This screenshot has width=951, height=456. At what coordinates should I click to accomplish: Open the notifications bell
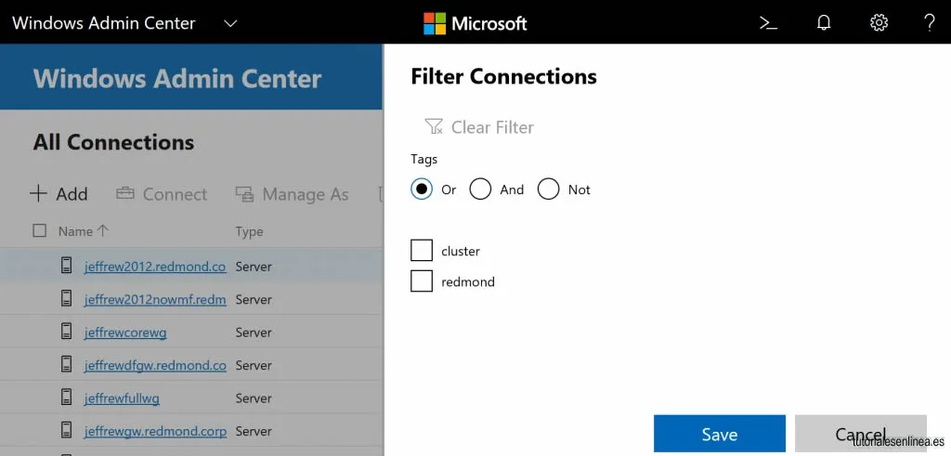(824, 23)
